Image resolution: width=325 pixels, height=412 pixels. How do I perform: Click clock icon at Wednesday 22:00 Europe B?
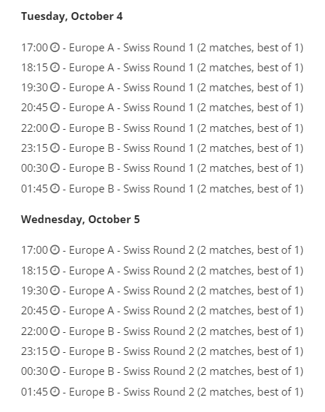click(55, 331)
